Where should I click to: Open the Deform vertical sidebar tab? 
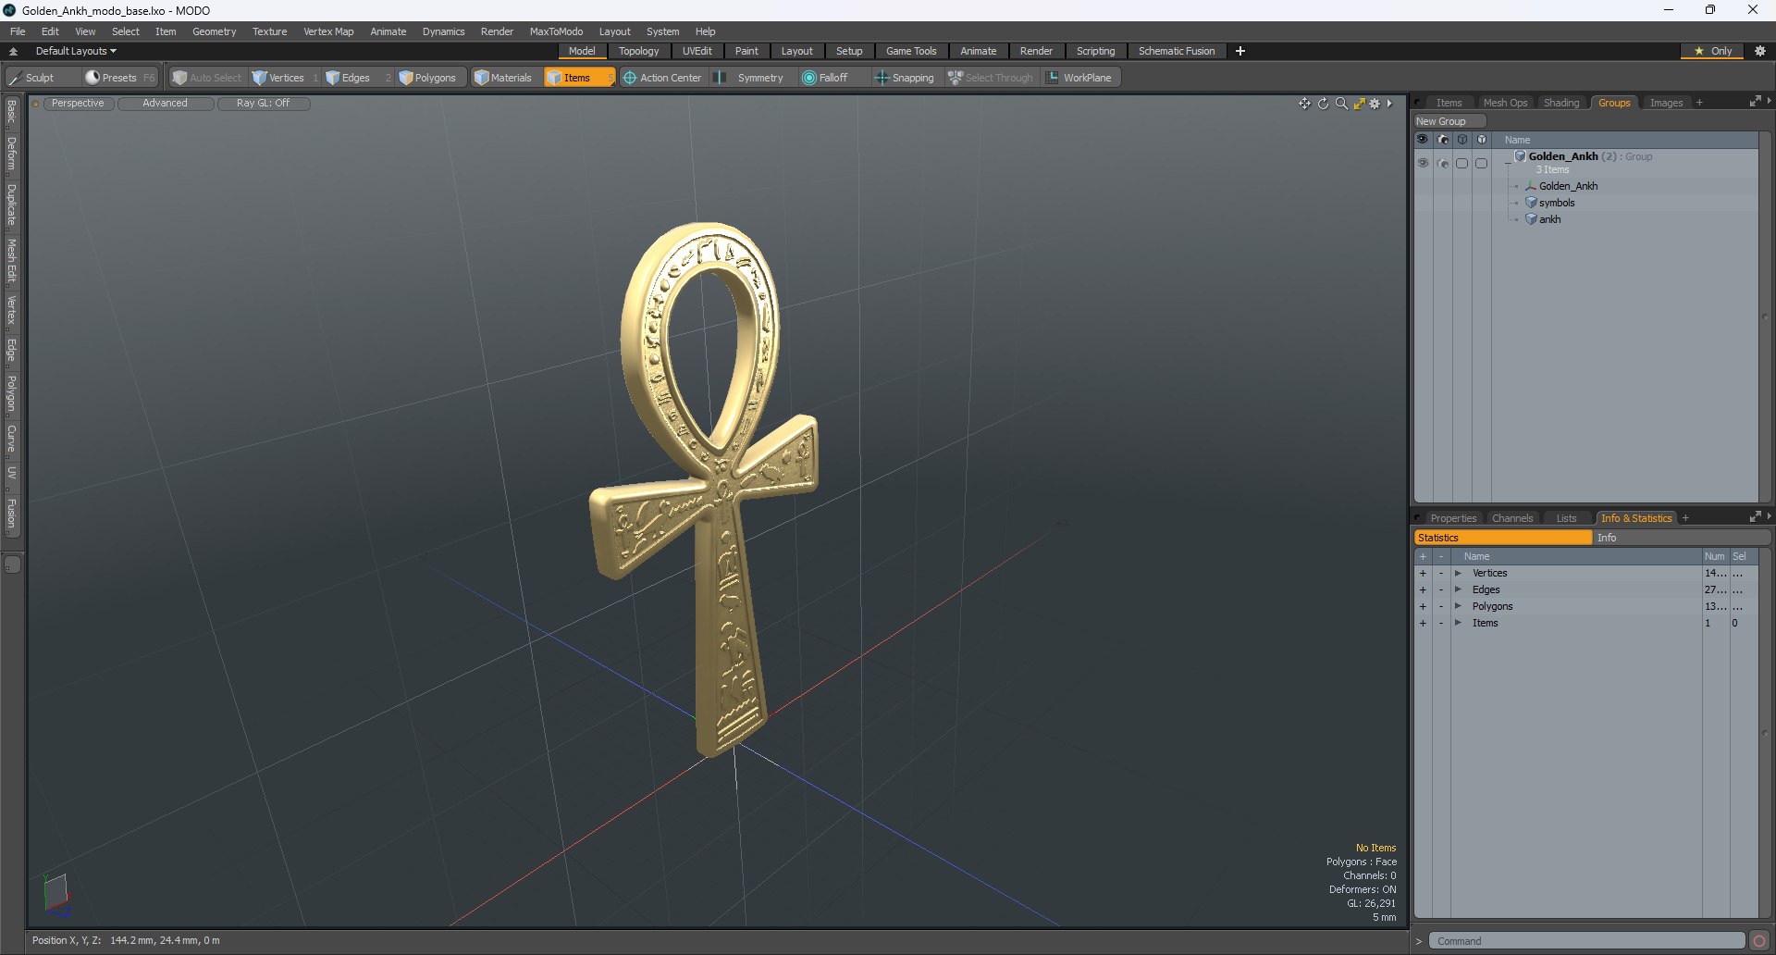coord(11,154)
